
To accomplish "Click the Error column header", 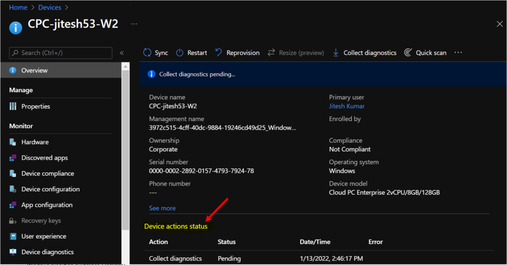I will pos(375,242).
